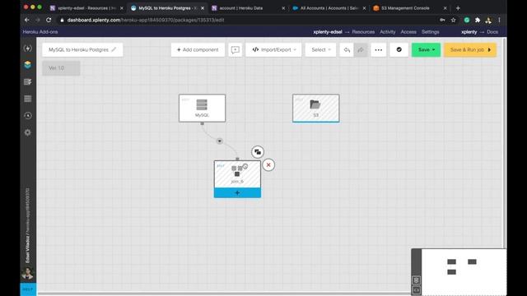
Task: Open the Packages layers icon in sidebar
Action: click(x=28, y=65)
